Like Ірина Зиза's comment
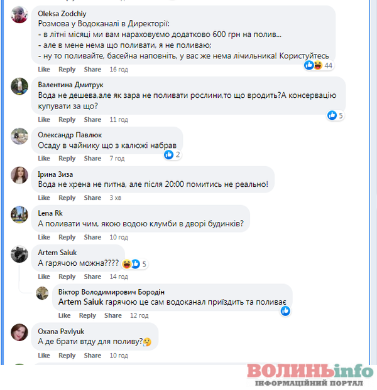This screenshot has width=377, height=390. point(44,198)
